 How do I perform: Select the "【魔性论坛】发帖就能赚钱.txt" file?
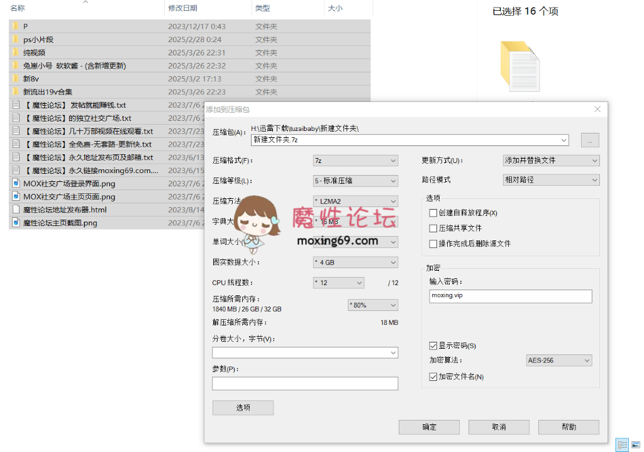[x=63, y=105]
